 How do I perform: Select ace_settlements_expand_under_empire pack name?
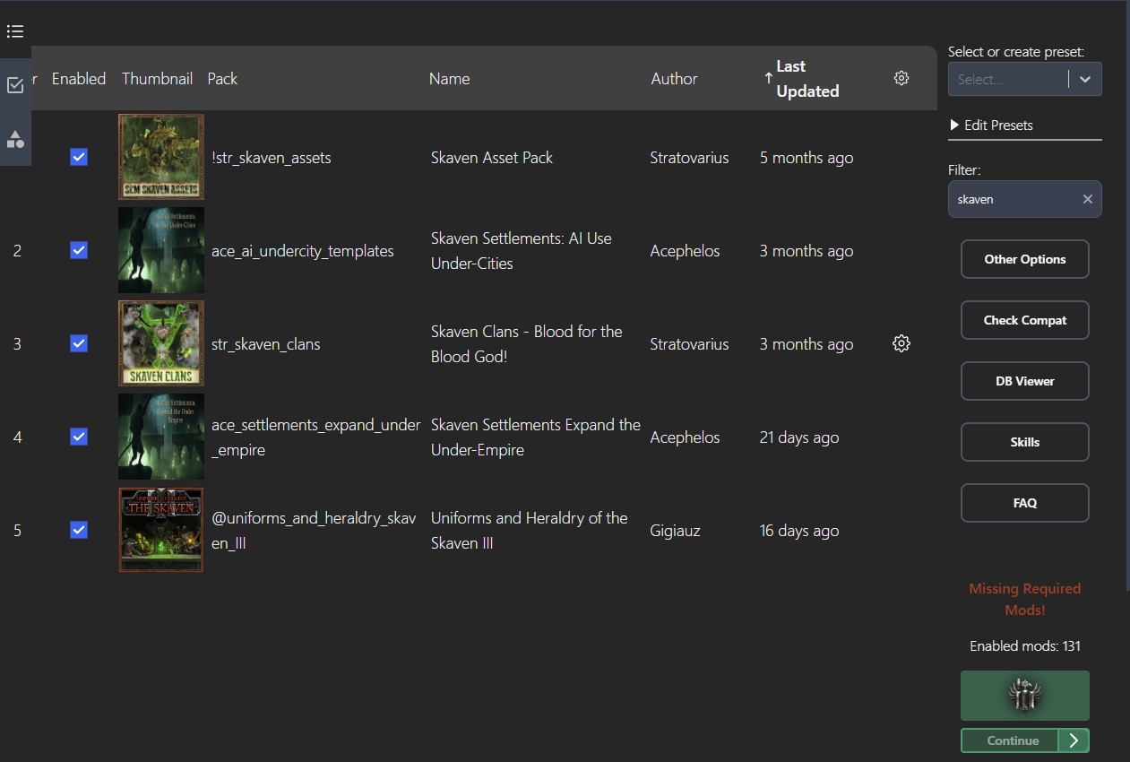[x=316, y=437]
